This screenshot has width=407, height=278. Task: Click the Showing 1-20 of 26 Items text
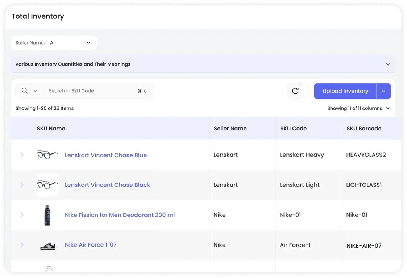click(x=45, y=108)
